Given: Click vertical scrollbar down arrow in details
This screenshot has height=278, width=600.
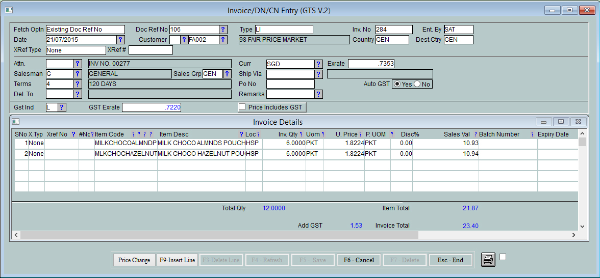Looking at the screenshot, I should click(x=583, y=226).
